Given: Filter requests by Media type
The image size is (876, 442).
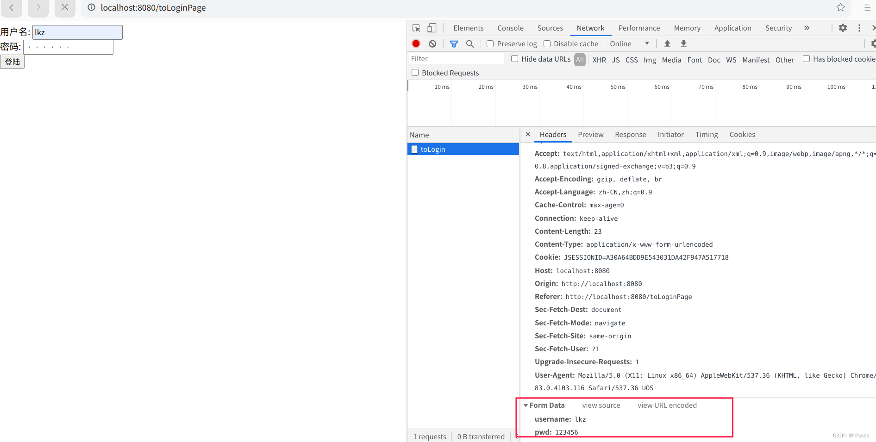Looking at the screenshot, I should click(x=671, y=60).
